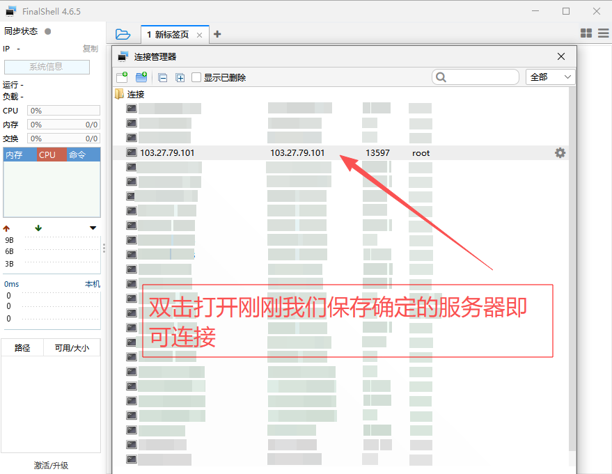Open gear settings for the 103.27.79.101 row
Screen dimensions: 612x474
[x=560, y=153]
